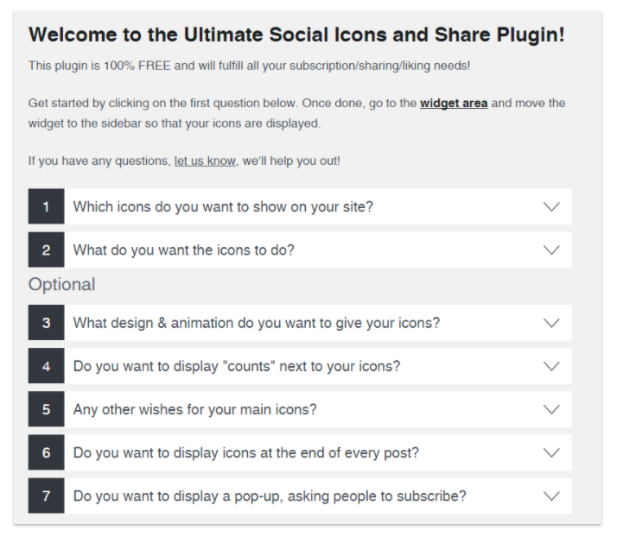Viewport: 617px width, 537px height.
Task: Expand the subscribe pop-up section chevron
Action: click(x=551, y=496)
